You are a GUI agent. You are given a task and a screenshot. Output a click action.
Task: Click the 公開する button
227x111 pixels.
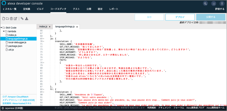211,17
